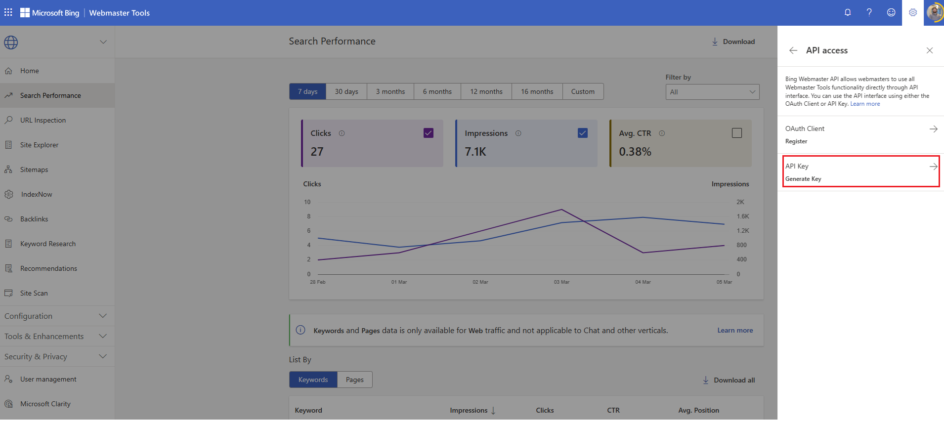The width and height of the screenshot is (944, 426).
Task: Uncheck the Impressions metric checkbox
Action: 583,133
